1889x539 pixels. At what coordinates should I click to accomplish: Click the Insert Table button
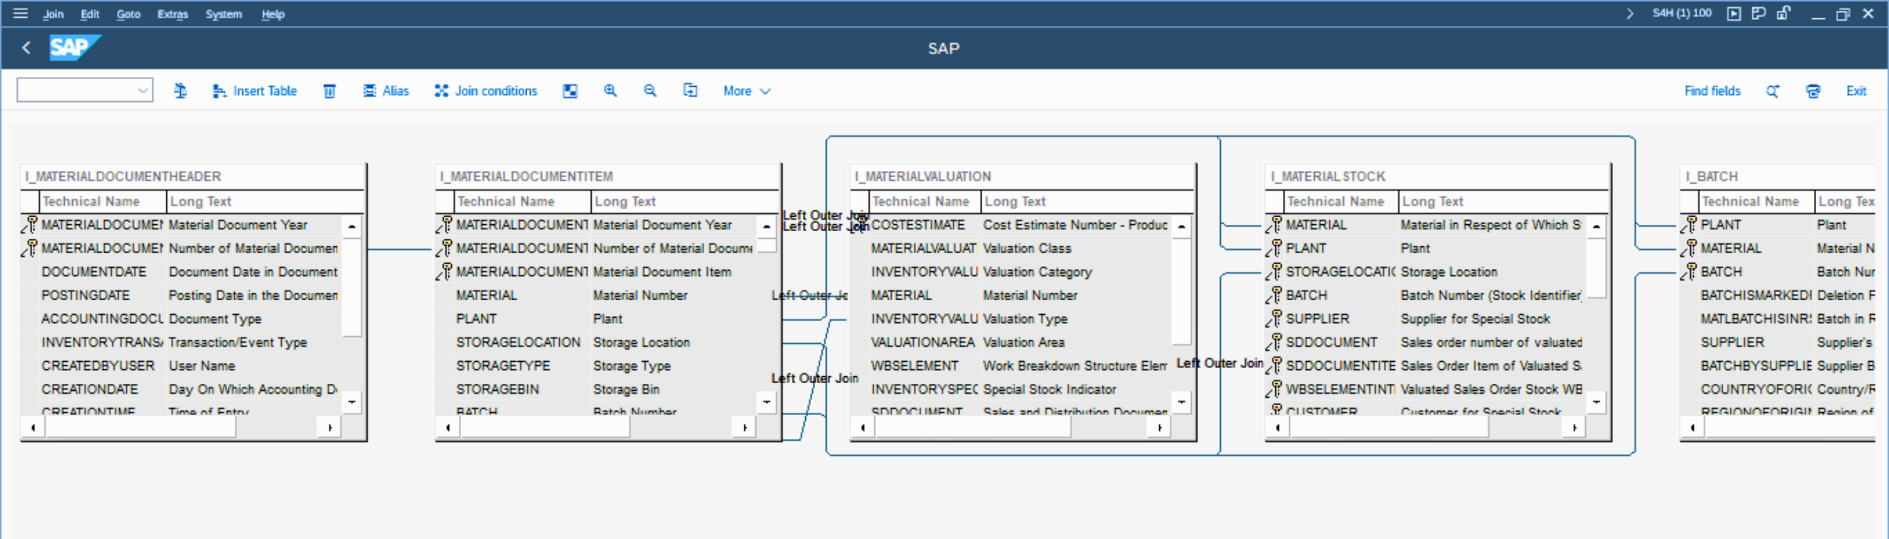[x=254, y=91]
